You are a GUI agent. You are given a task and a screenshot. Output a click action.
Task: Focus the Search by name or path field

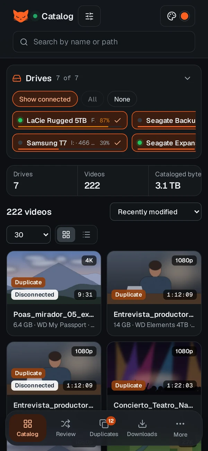pyautogui.click(x=104, y=42)
